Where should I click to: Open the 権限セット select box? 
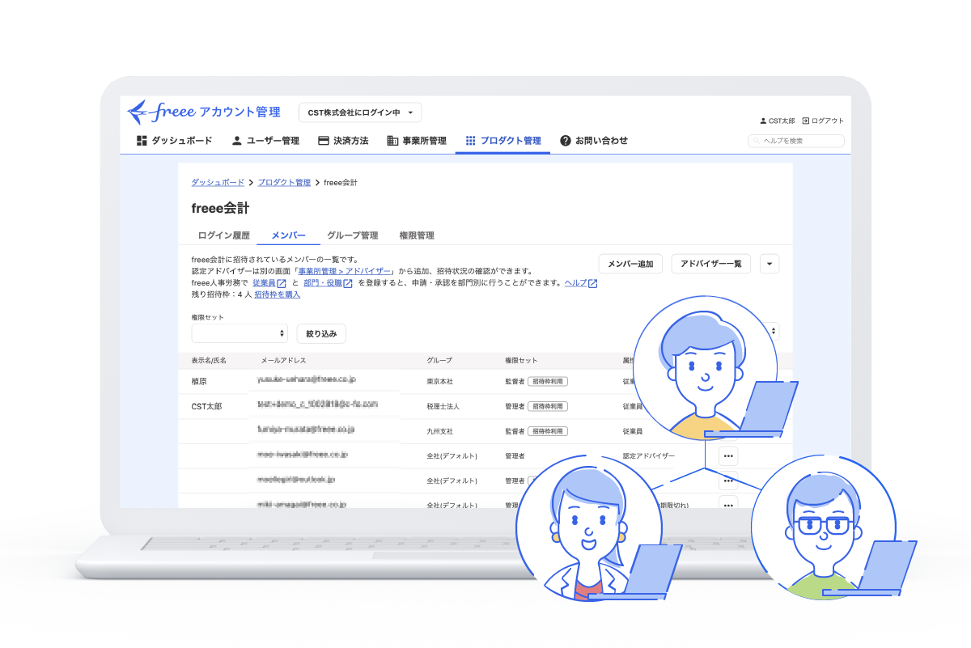pos(240,333)
